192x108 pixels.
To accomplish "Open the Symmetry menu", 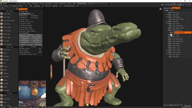I will (35, 4).
